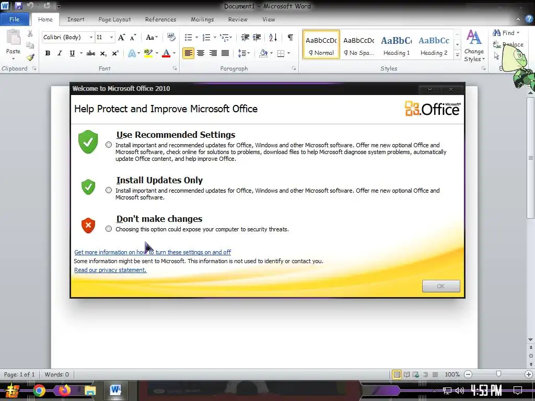Open the File tab

(x=14, y=19)
